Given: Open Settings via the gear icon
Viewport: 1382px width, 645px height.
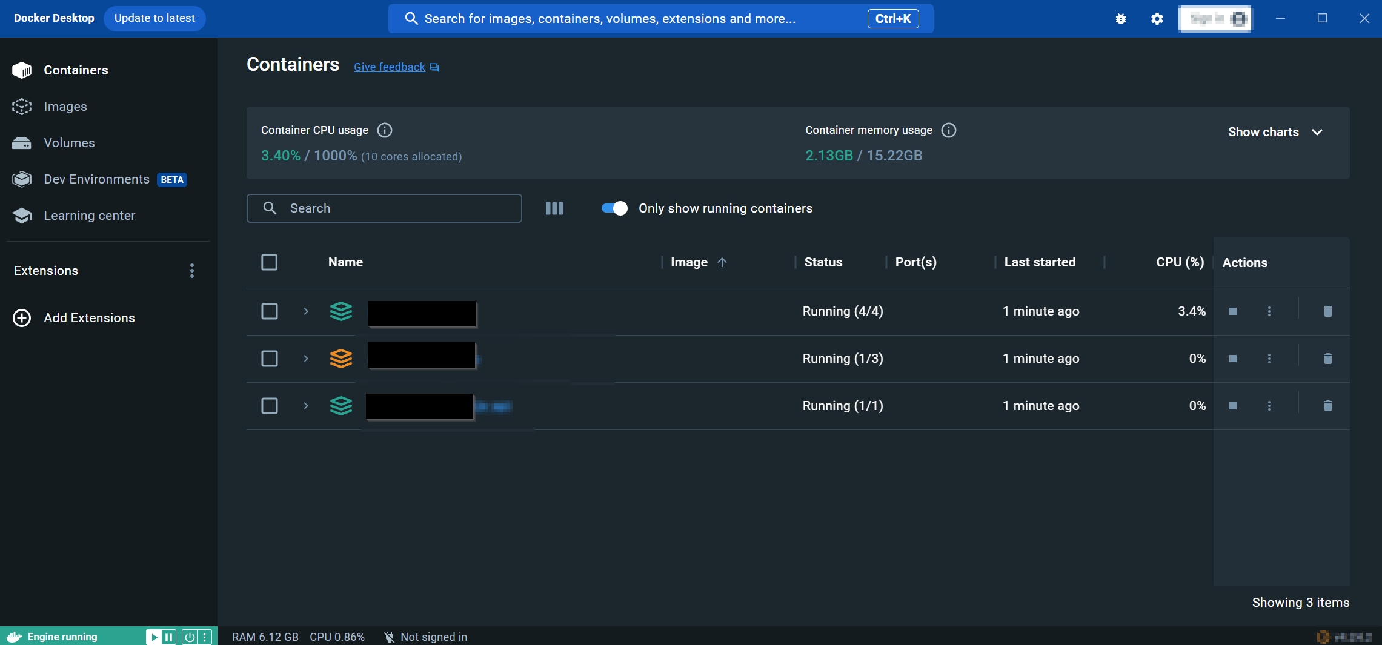Looking at the screenshot, I should (x=1157, y=19).
